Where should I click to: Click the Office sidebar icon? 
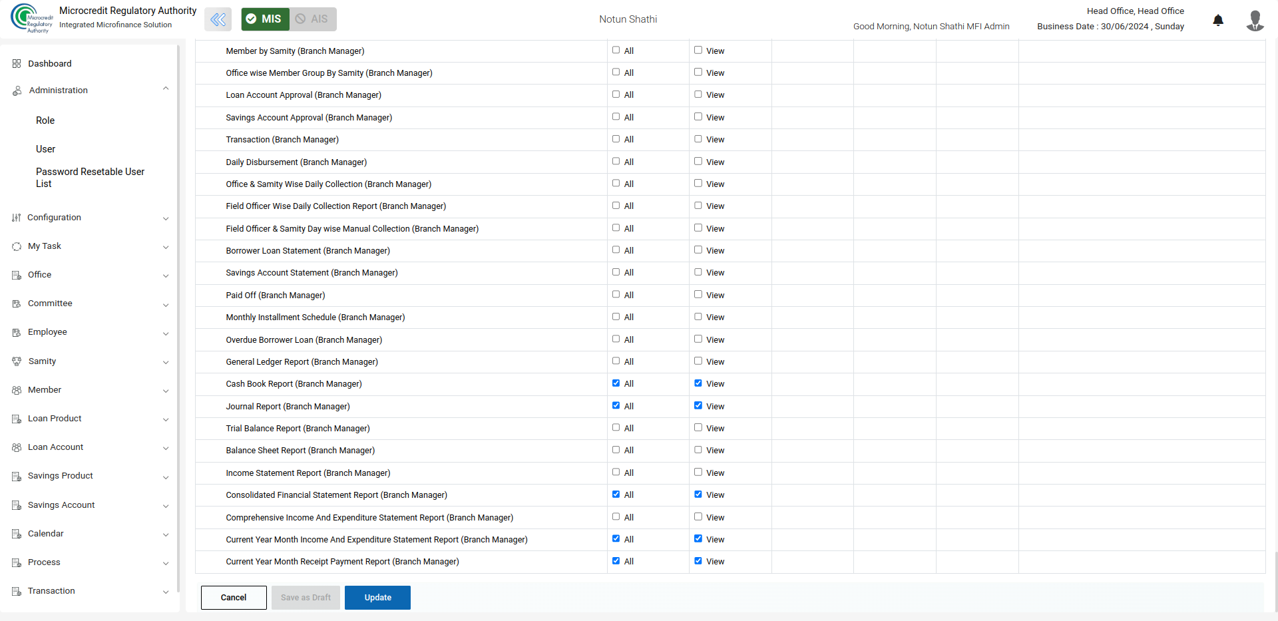tap(17, 275)
